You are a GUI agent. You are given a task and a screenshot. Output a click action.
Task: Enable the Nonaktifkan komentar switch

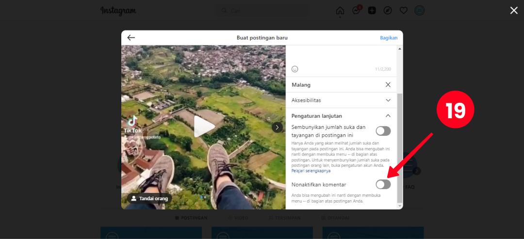coord(383,184)
